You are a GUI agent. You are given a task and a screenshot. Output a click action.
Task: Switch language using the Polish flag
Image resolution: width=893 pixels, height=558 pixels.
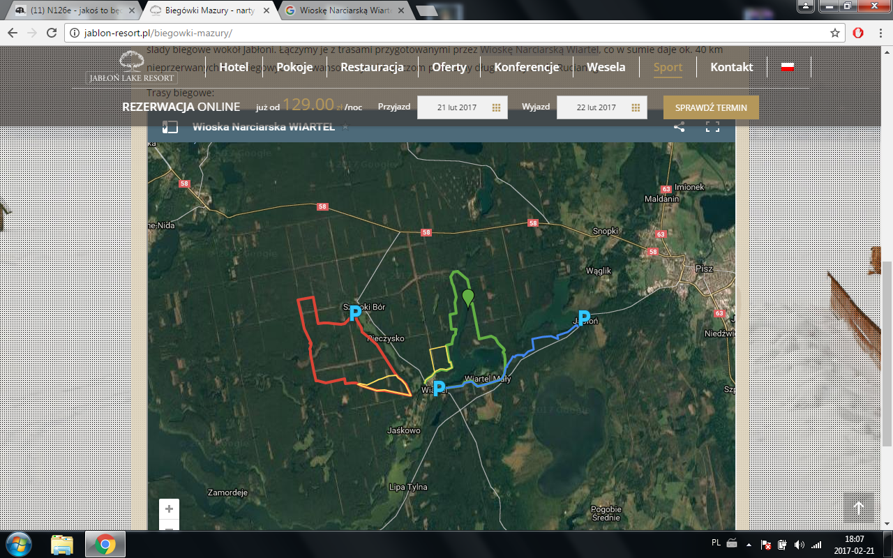(788, 67)
